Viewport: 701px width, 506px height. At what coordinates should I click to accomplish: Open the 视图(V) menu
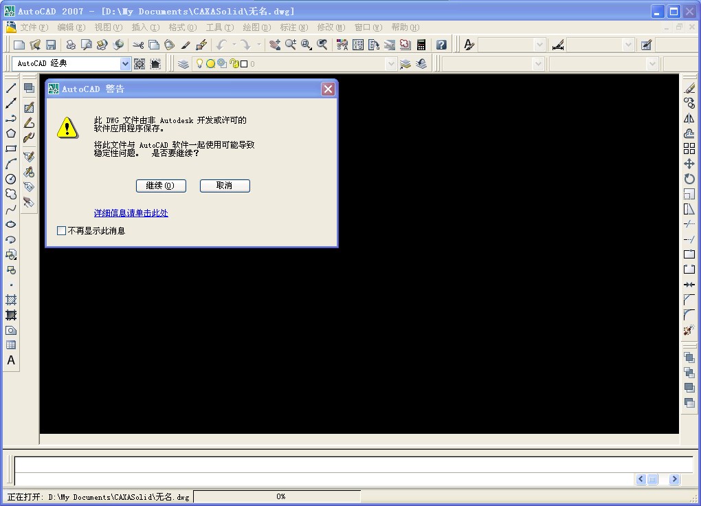pyautogui.click(x=108, y=27)
